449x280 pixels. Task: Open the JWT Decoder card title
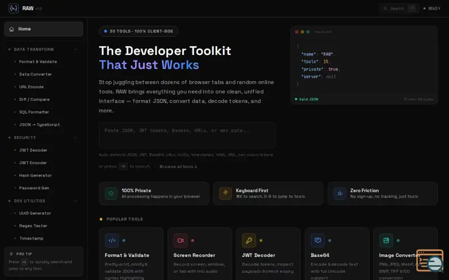click(x=258, y=255)
